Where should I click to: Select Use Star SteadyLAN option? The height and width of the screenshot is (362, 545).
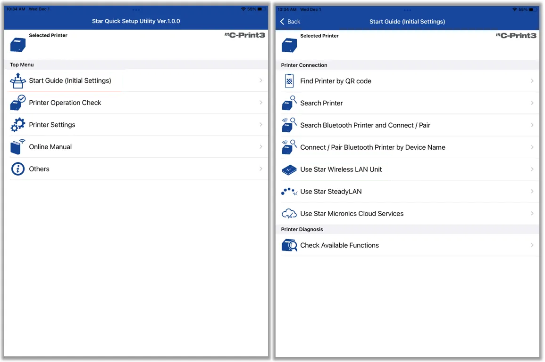click(x=407, y=192)
